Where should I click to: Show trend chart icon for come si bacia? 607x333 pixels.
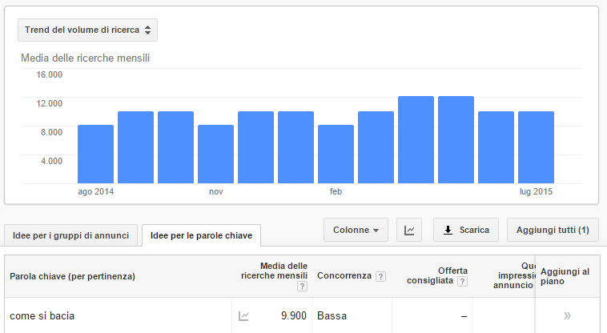coord(243,316)
